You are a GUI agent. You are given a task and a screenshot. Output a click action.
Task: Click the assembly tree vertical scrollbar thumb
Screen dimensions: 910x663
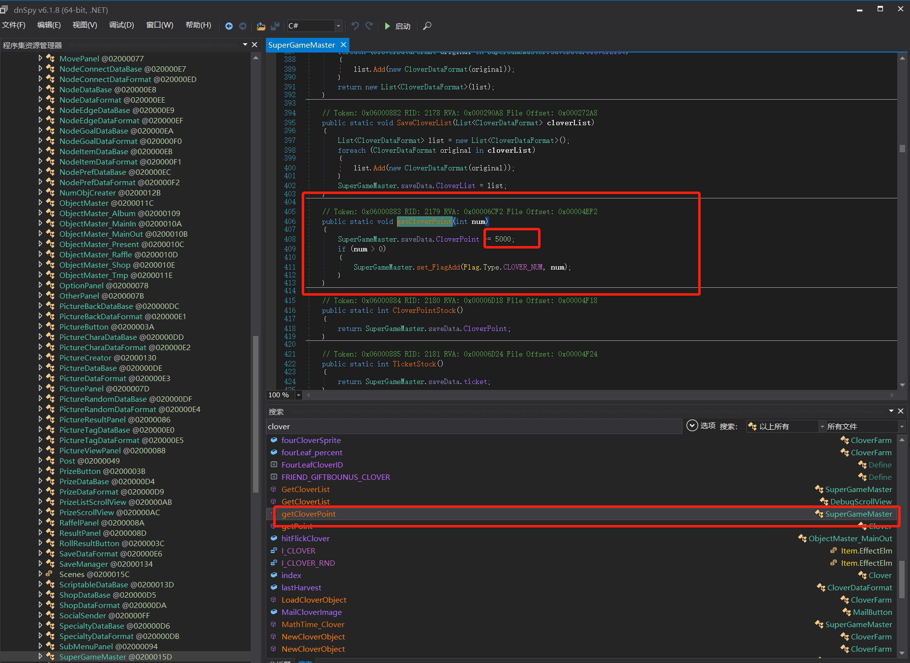(x=256, y=414)
